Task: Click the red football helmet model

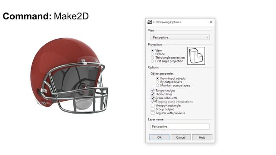Action: [x=69, y=76]
